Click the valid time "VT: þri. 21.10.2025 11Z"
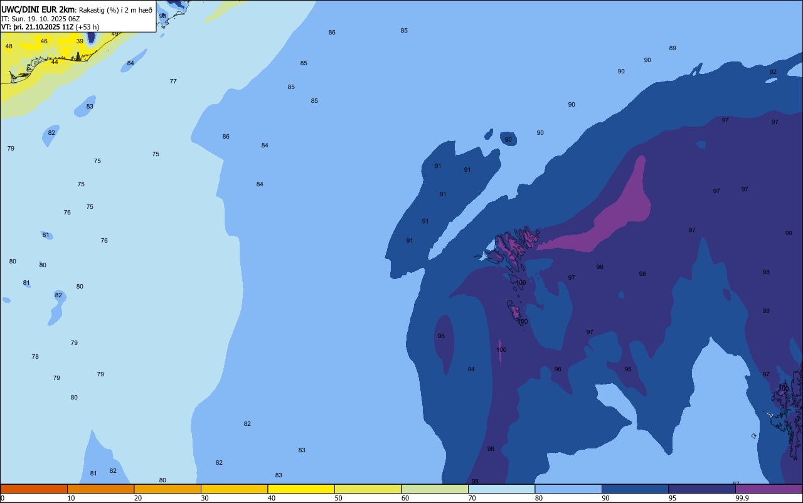Image resolution: width=803 pixels, height=503 pixels. pos(38,27)
